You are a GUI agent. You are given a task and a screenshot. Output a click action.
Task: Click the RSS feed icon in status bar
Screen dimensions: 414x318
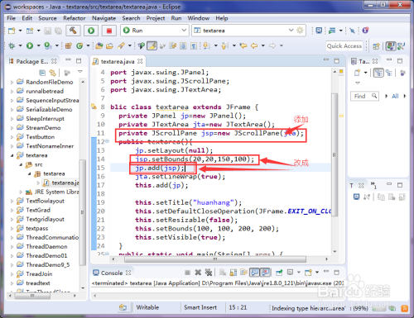404,308
